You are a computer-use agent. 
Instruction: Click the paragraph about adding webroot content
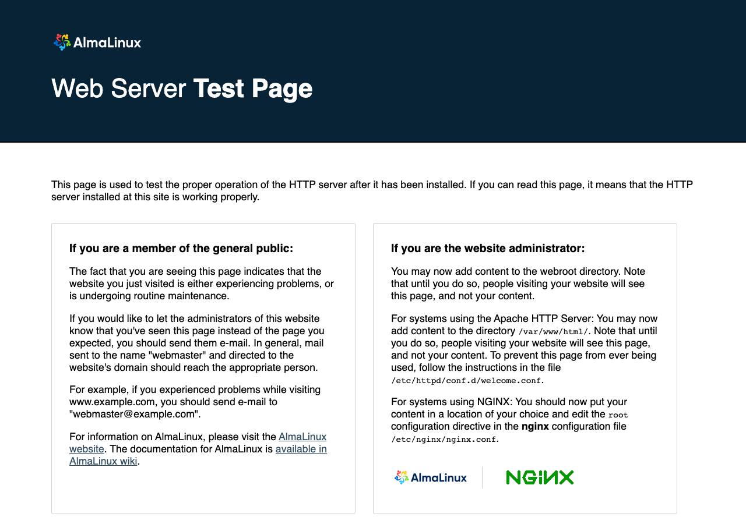(518, 284)
